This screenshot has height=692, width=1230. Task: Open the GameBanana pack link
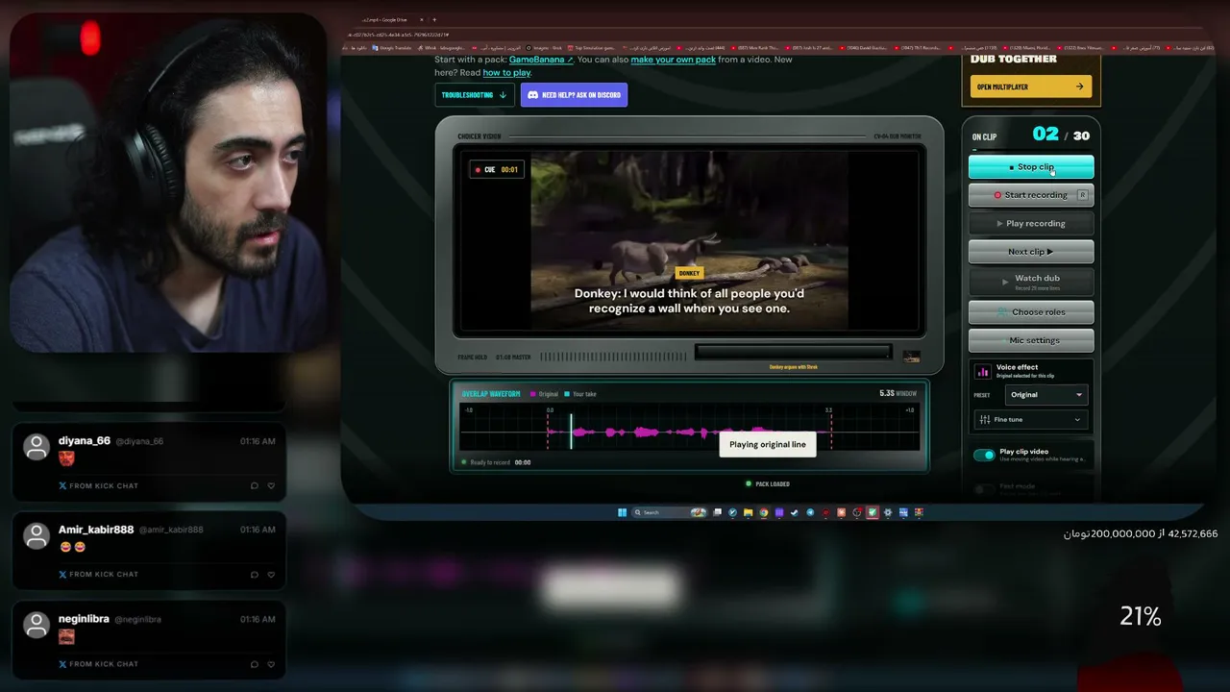[541, 60]
